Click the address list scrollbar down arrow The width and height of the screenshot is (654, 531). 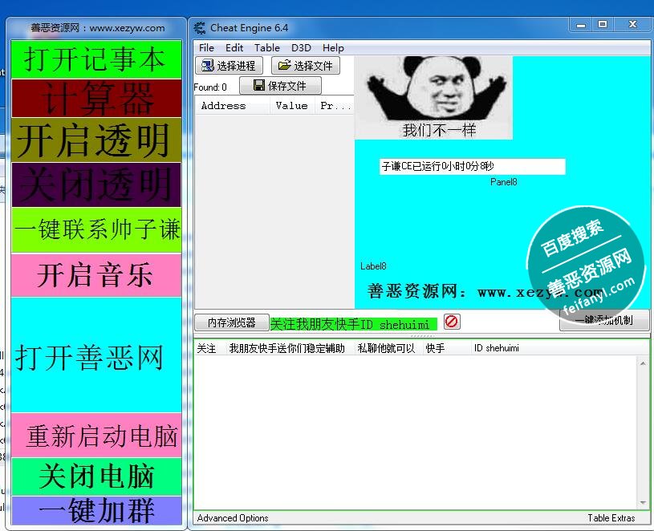pos(643,502)
